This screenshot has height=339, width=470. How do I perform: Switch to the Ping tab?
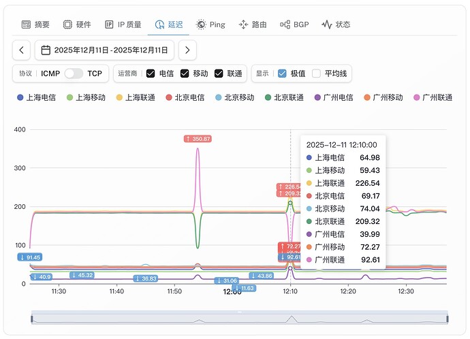(210, 25)
